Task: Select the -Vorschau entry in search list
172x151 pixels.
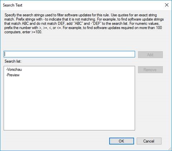Action: pos(14,69)
